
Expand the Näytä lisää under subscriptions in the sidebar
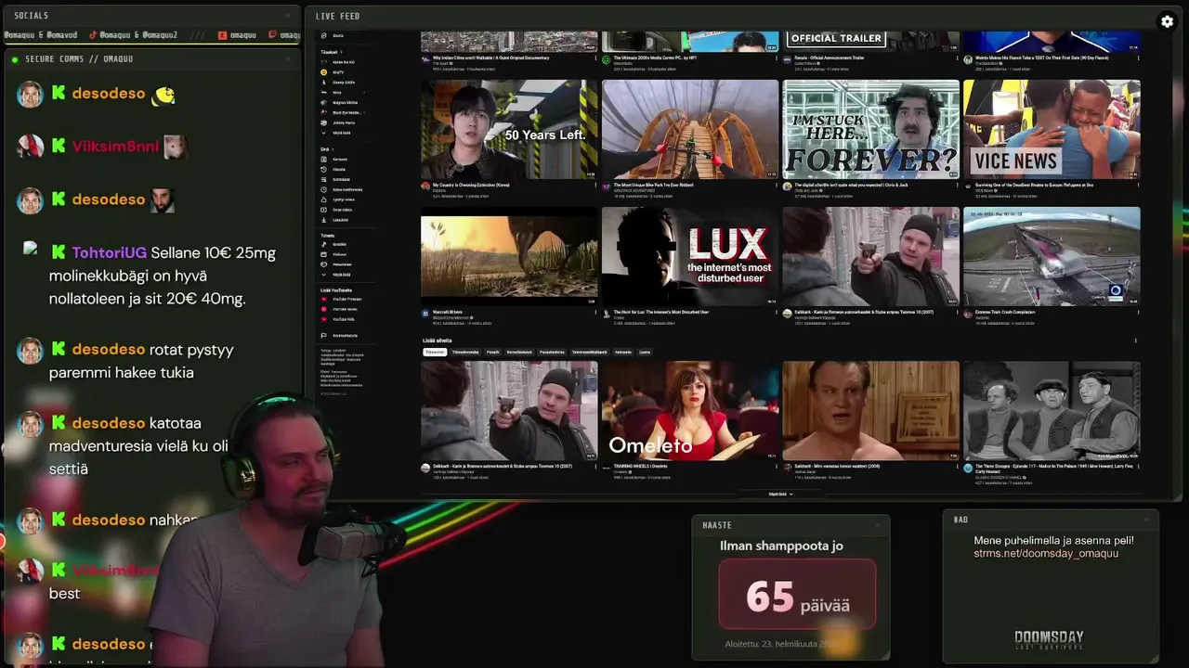[334, 133]
